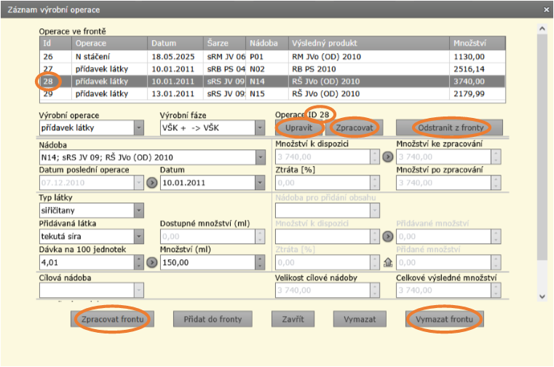The width and height of the screenshot is (554, 367).
Task: Expand the Typ látky dropdown
Action: tap(138, 210)
